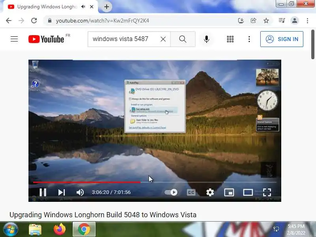Mute the tab via speaker icon
The width and height of the screenshot is (316, 237).
pyautogui.click(x=83, y=7)
